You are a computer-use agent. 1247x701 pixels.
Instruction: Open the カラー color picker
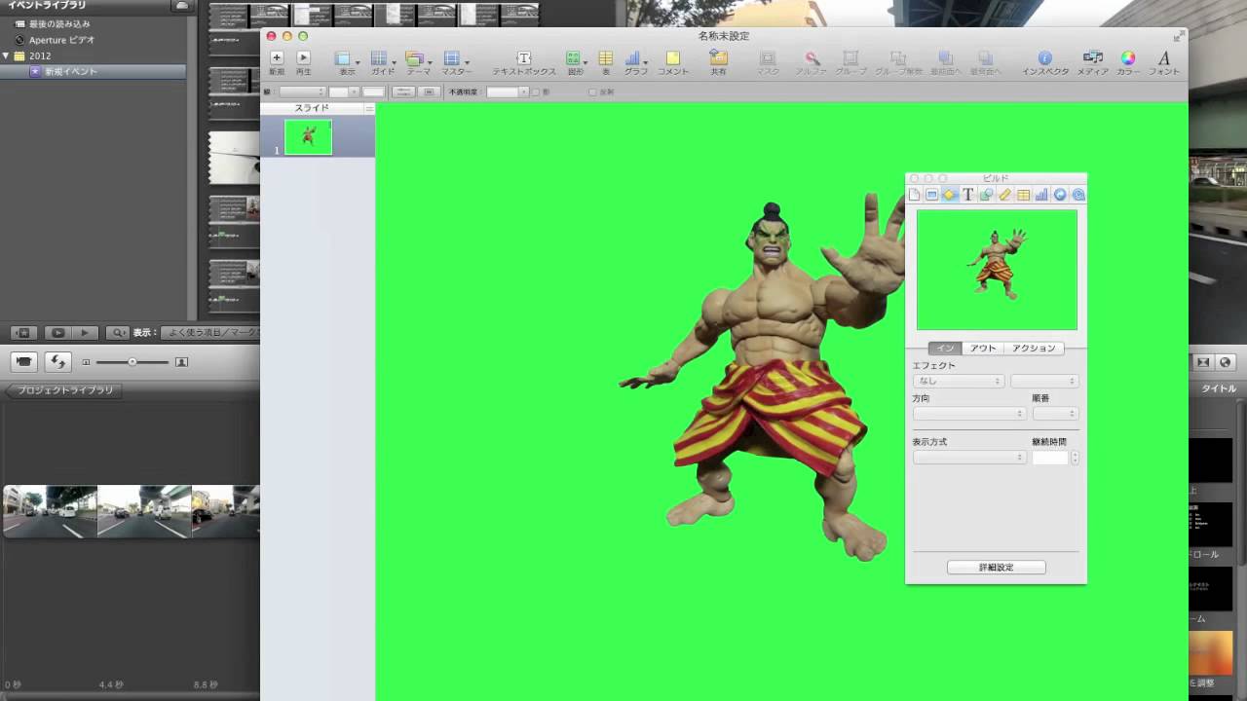tap(1128, 63)
